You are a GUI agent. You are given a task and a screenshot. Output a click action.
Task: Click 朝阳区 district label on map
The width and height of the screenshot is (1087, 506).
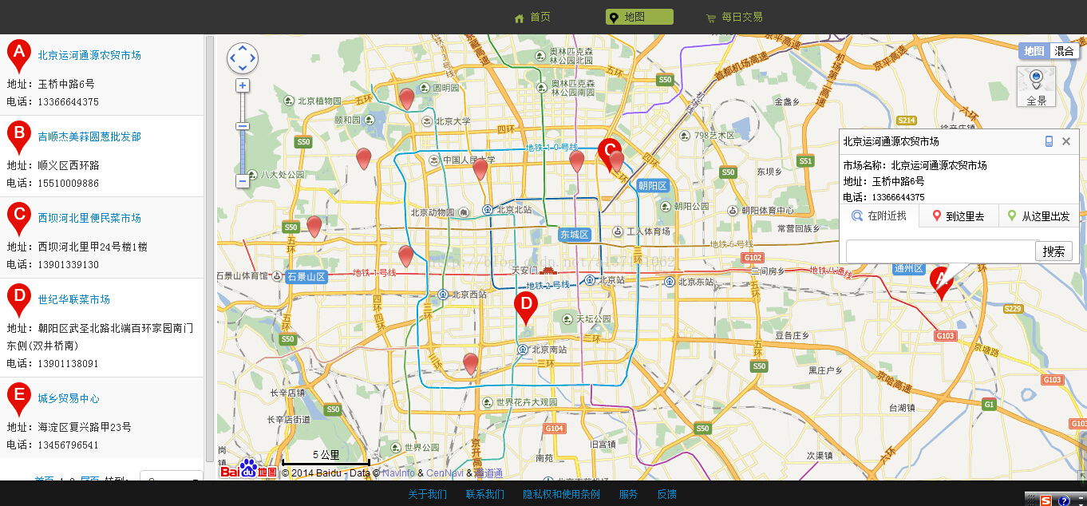pos(652,185)
